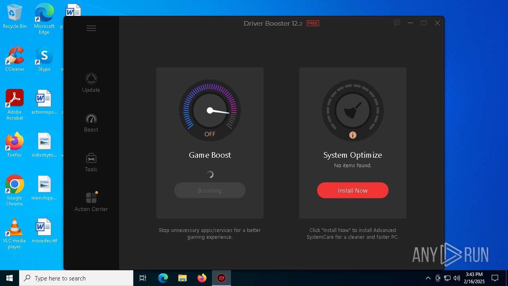Click the Game Boost heading text
The height and width of the screenshot is (286, 508).
[210, 155]
